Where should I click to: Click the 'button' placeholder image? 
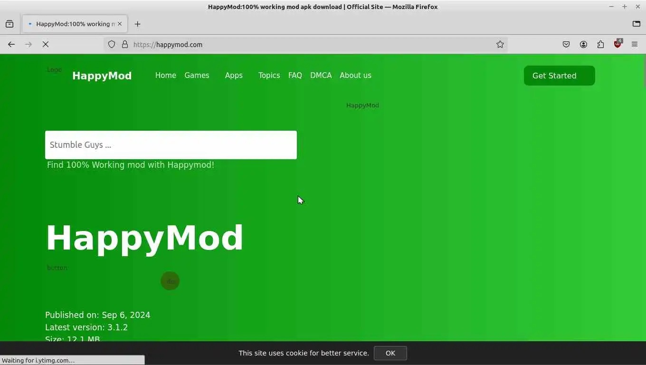57,268
